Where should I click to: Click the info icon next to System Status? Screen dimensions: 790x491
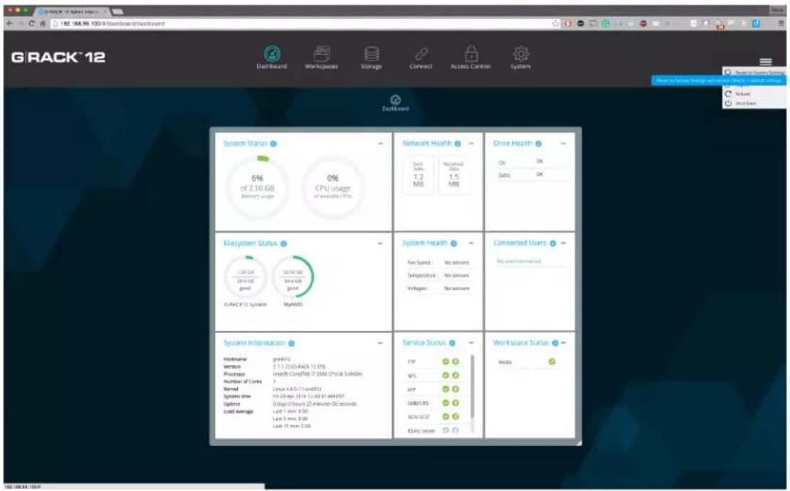tap(273, 144)
